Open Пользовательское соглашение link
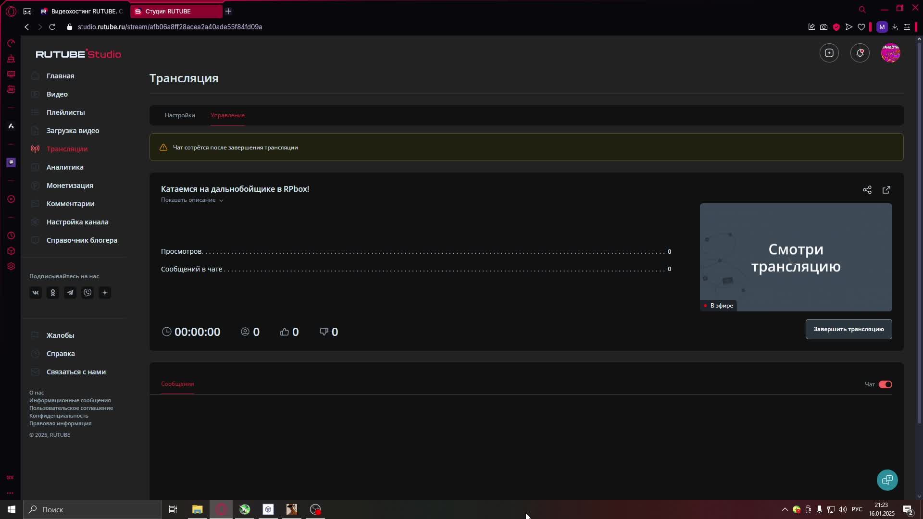Image resolution: width=923 pixels, height=519 pixels. click(71, 408)
